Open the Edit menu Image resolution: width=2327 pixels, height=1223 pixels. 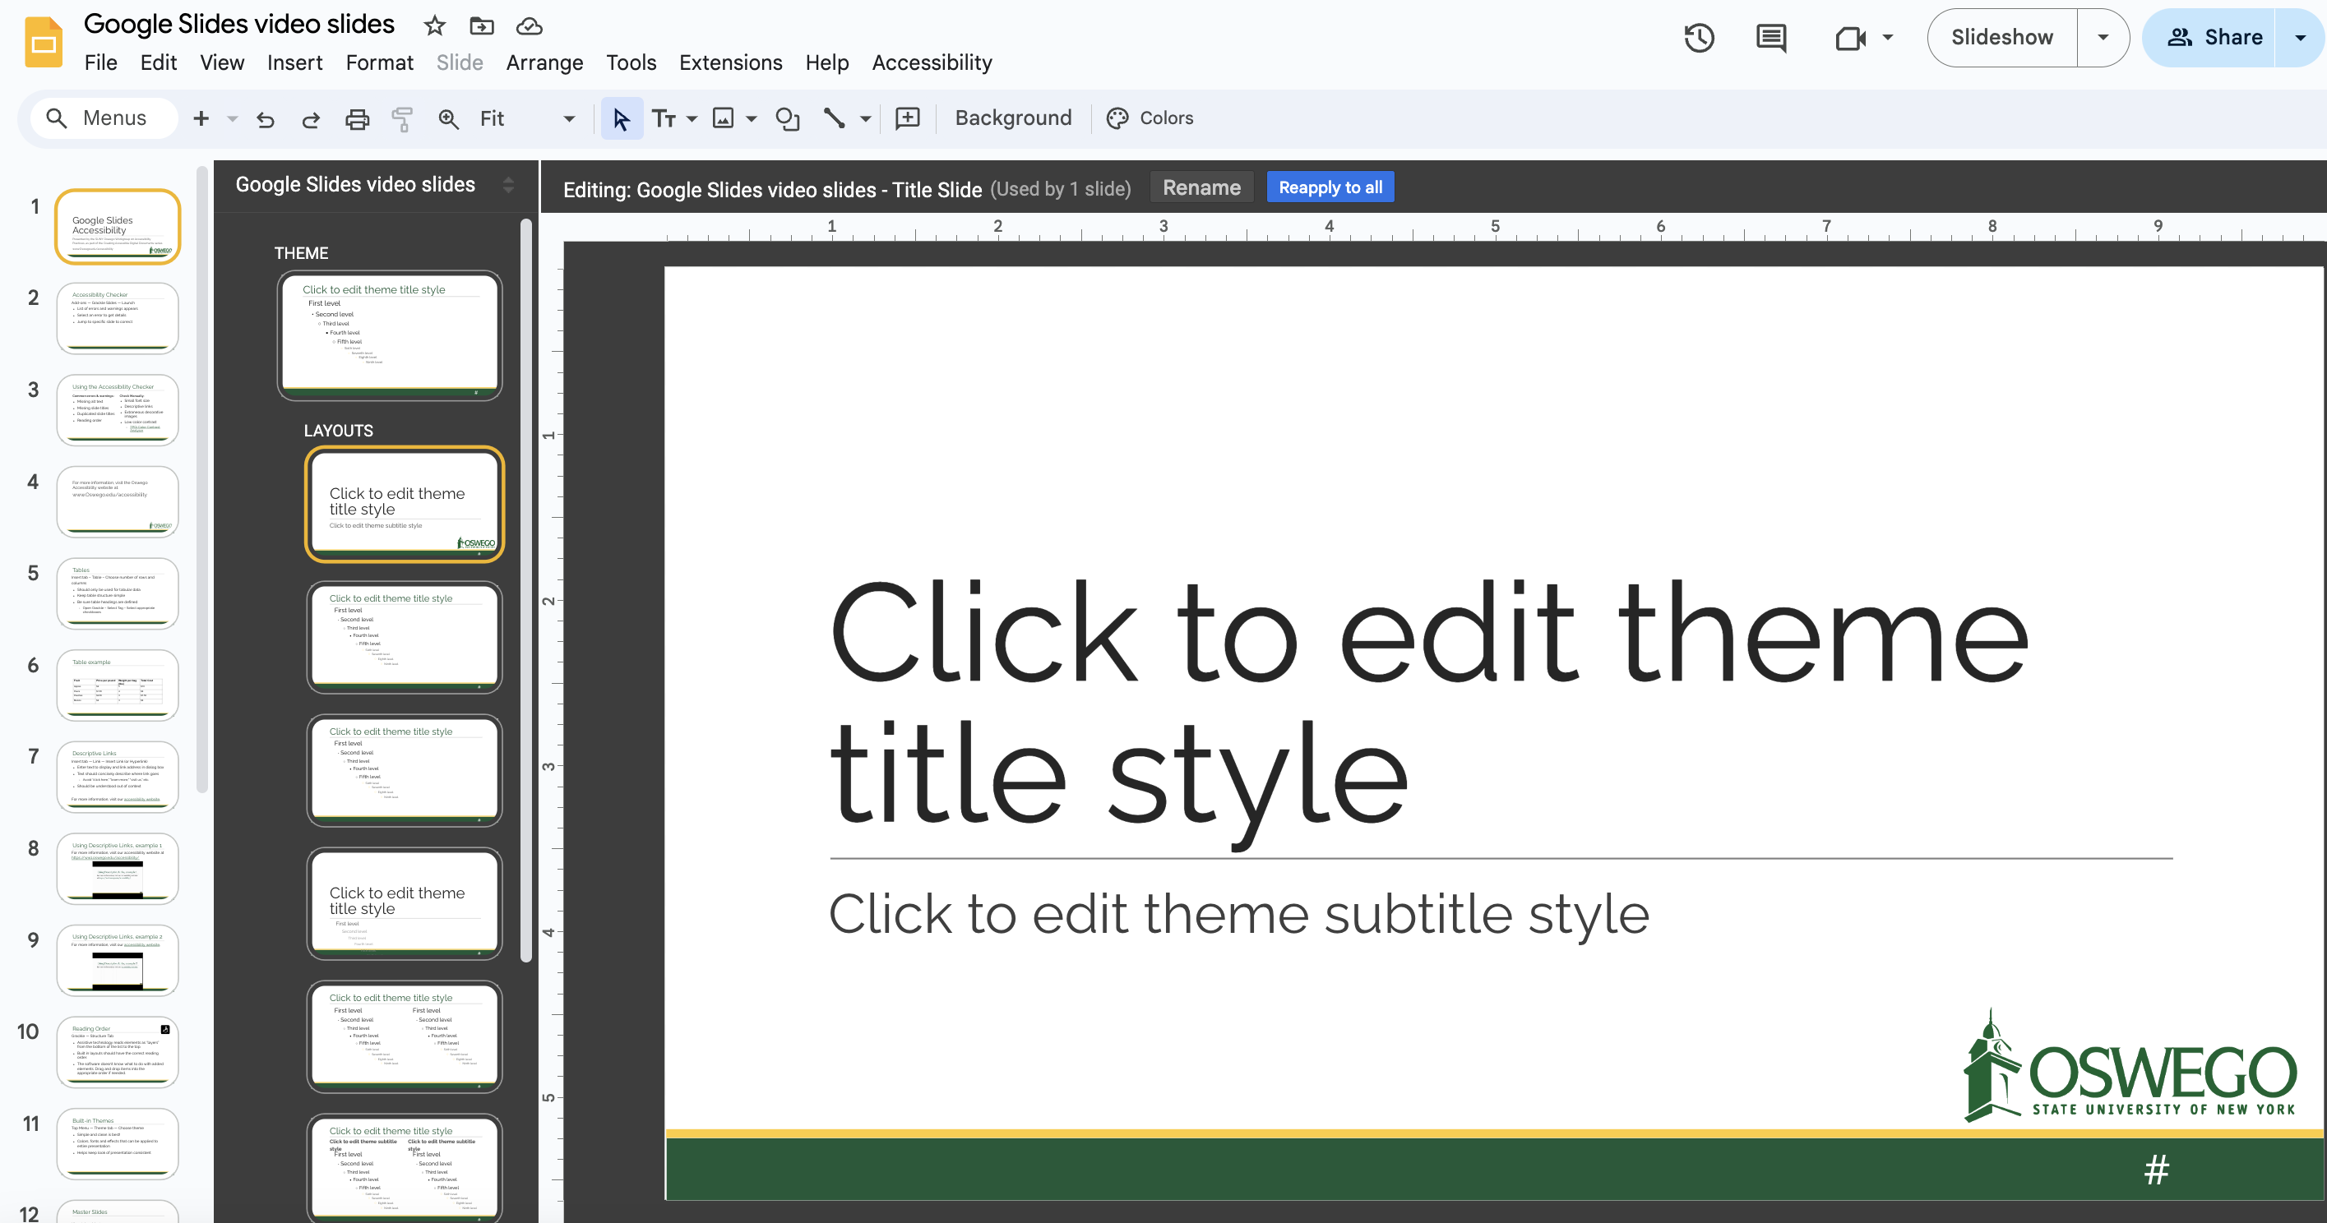coord(158,62)
